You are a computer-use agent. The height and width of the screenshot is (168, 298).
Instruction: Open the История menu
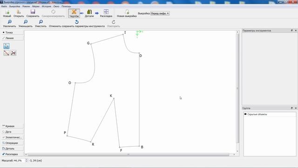[x=47, y=6]
